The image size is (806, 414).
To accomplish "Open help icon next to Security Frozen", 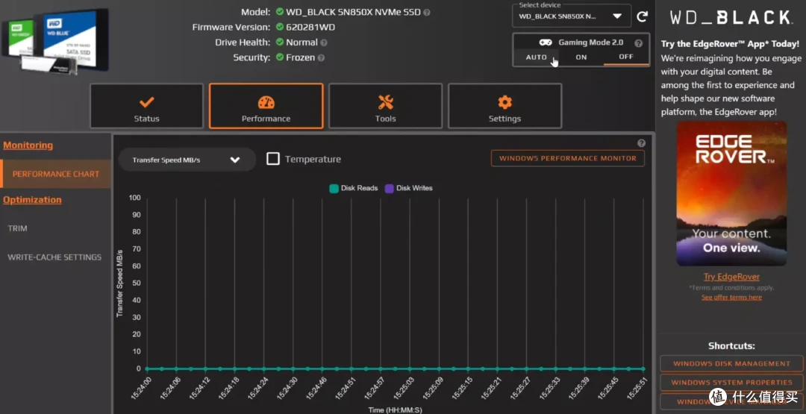I will 321,58.
